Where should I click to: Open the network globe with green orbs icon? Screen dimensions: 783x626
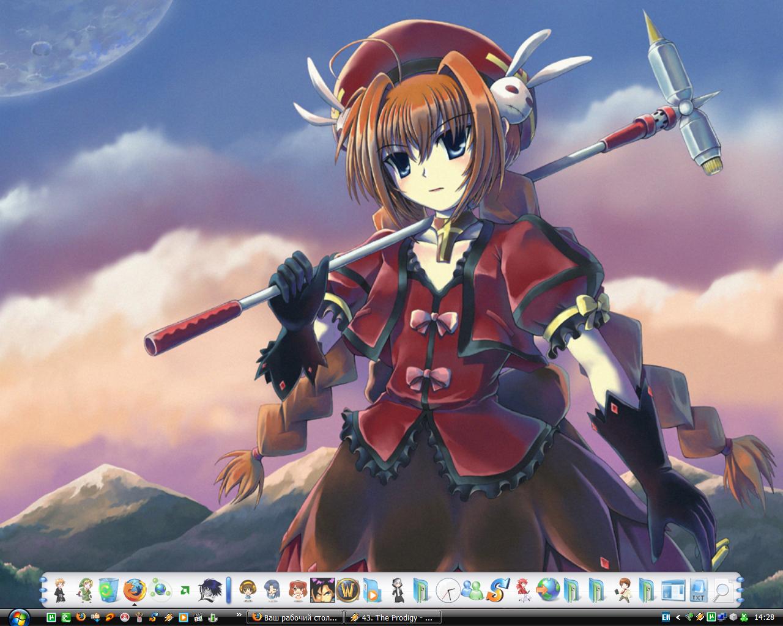(160, 590)
